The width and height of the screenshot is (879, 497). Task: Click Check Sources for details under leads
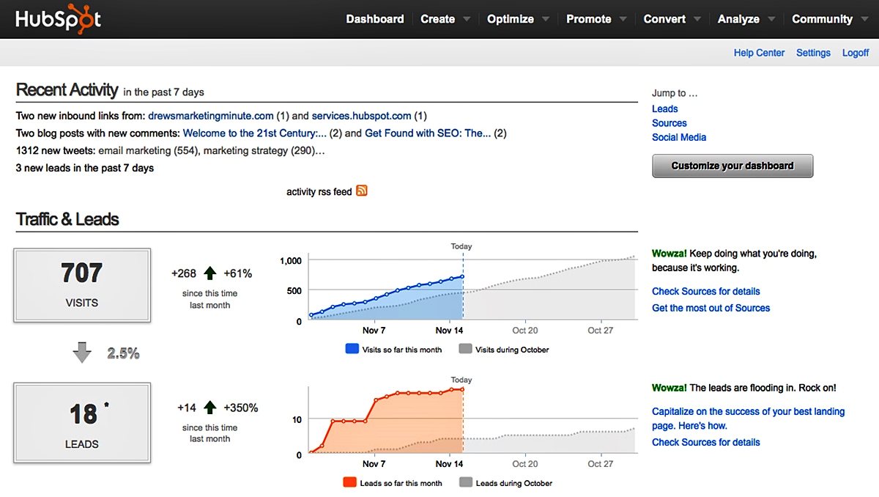coord(706,442)
